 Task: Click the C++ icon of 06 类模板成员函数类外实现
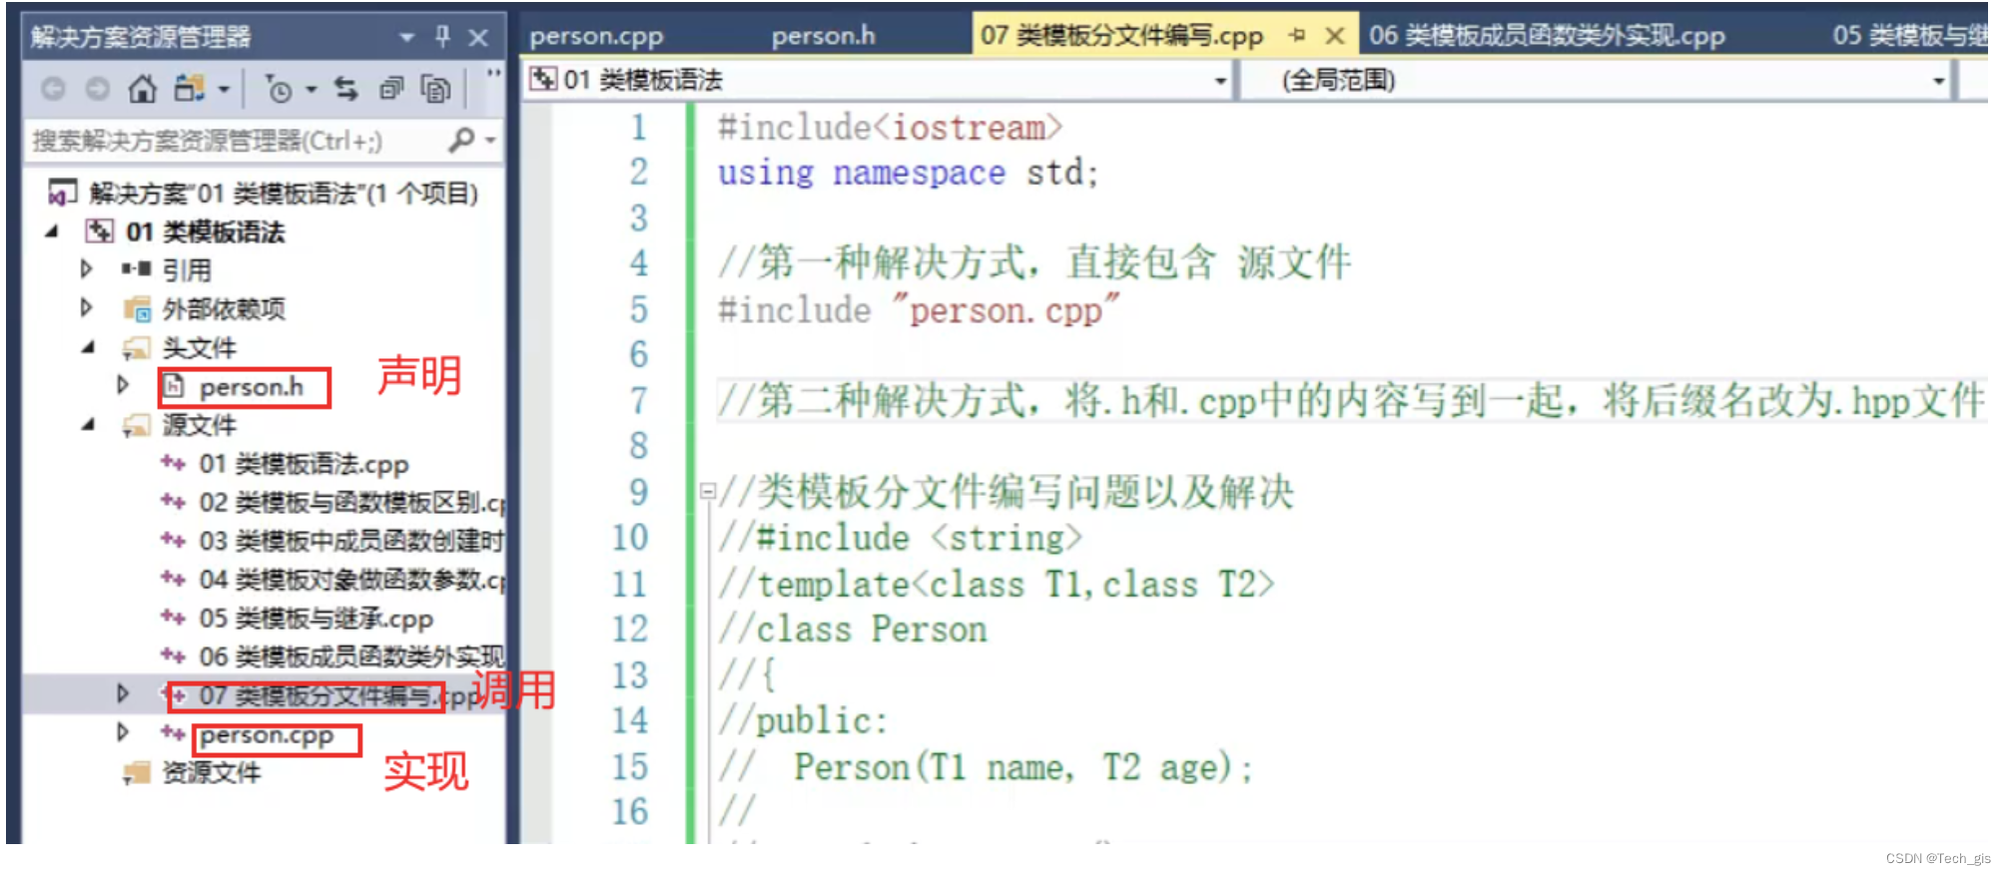click(173, 656)
